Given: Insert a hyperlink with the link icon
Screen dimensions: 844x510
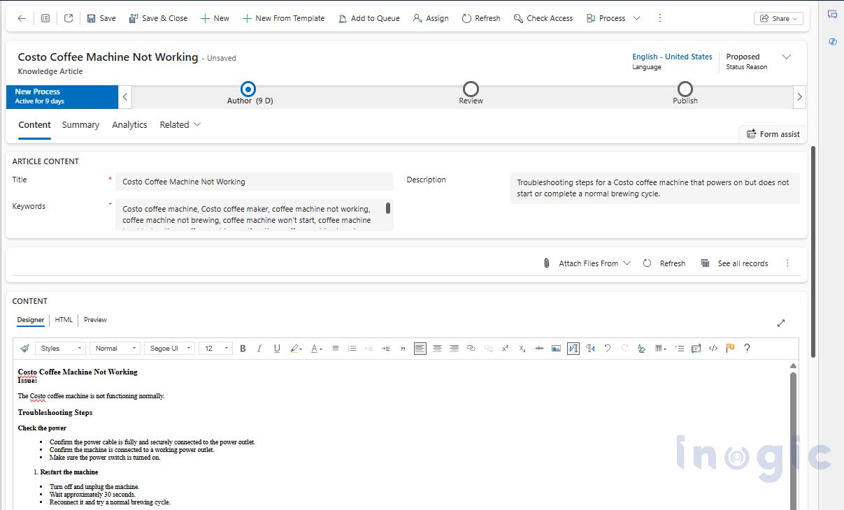Looking at the screenshot, I should point(471,348).
